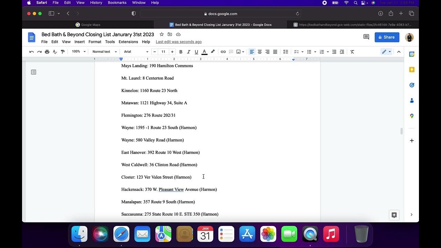Screen dimensions: 441x248
Task: Click the Undo icon in Docs toolbar
Action: 32,52
